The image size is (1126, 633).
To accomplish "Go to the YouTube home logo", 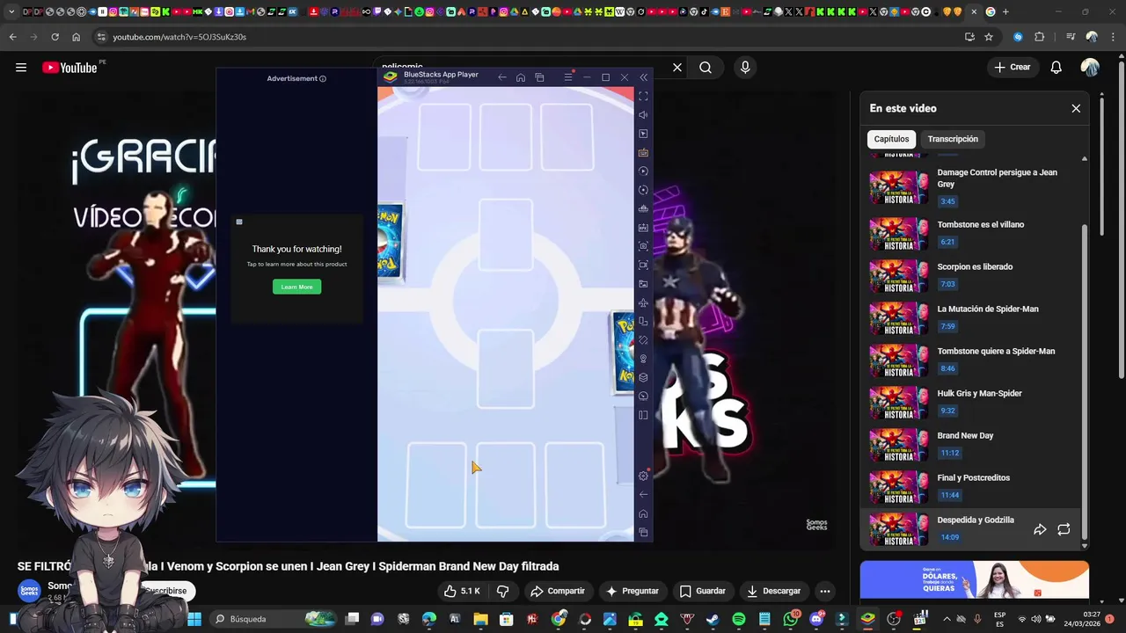I will click(x=69, y=68).
